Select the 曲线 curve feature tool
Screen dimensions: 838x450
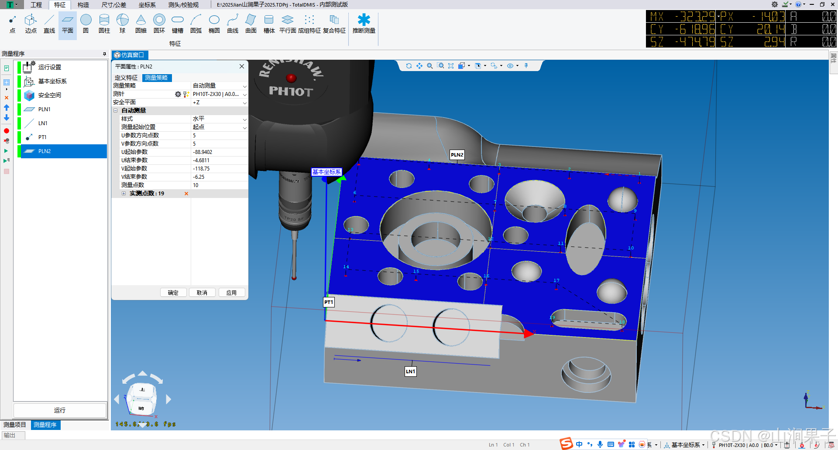click(x=233, y=24)
